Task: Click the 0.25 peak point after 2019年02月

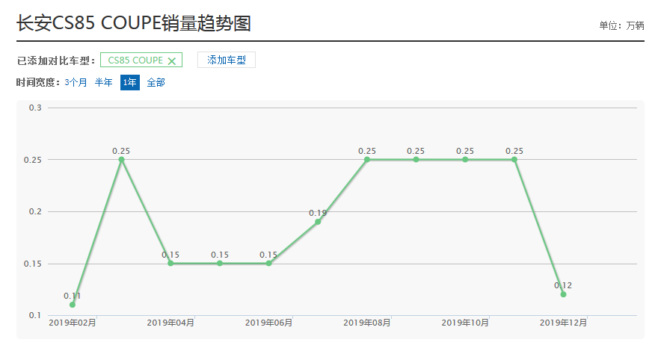Action: pos(122,159)
